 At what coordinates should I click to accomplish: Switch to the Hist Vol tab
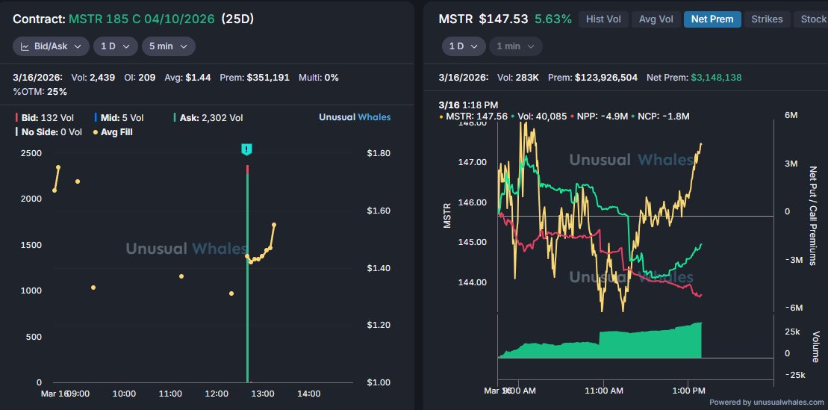pyautogui.click(x=603, y=19)
